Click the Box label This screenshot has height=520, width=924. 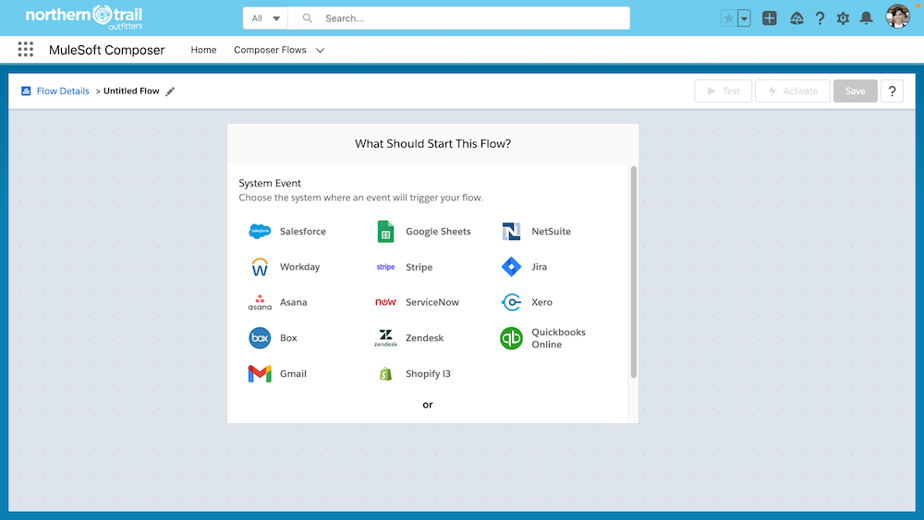[288, 338]
